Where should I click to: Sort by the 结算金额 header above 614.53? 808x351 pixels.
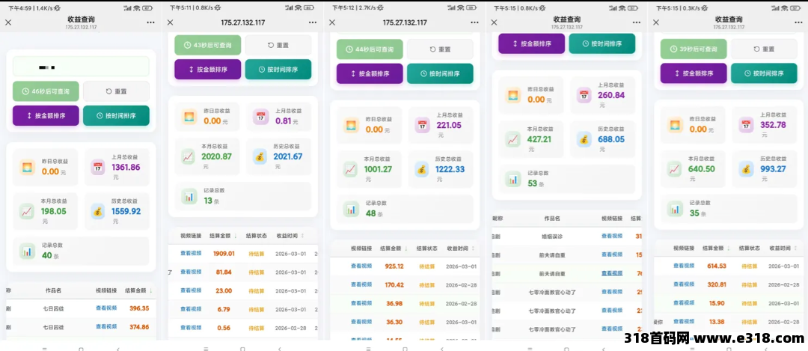point(709,248)
